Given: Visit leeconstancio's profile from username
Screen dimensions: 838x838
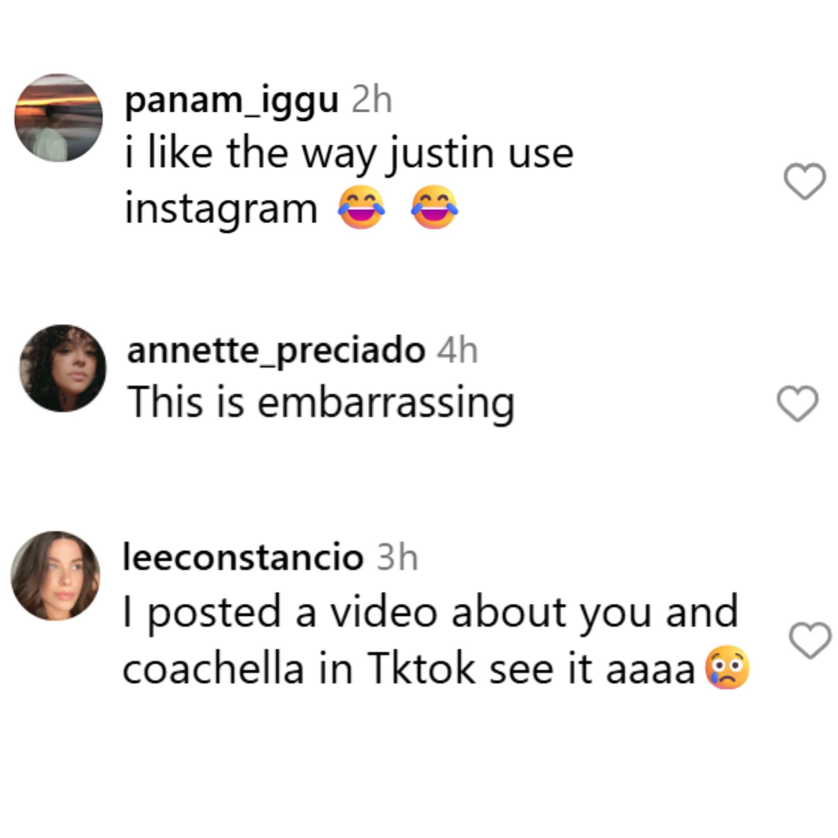Looking at the screenshot, I should (x=243, y=558).
